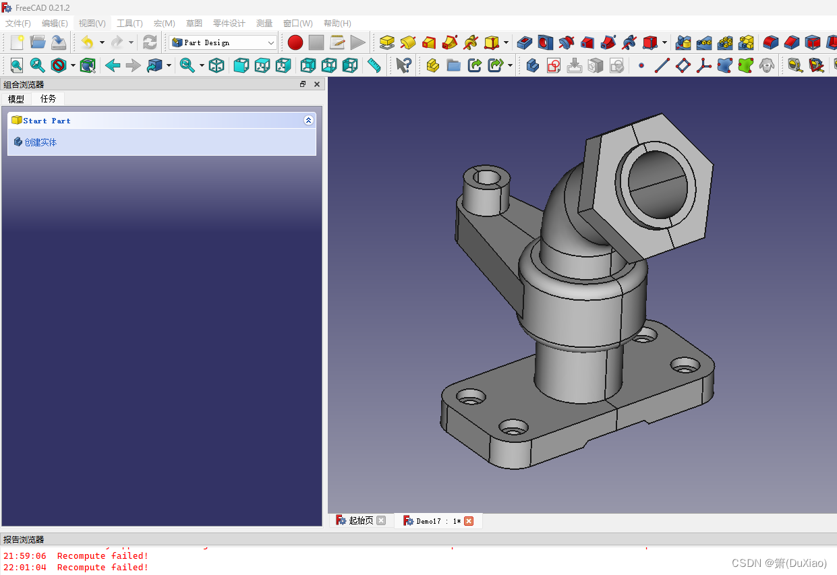The image size is (837, 575).
Task: Click the 创建实体 link
Action: pyautogui.click(x=40, y=142)
